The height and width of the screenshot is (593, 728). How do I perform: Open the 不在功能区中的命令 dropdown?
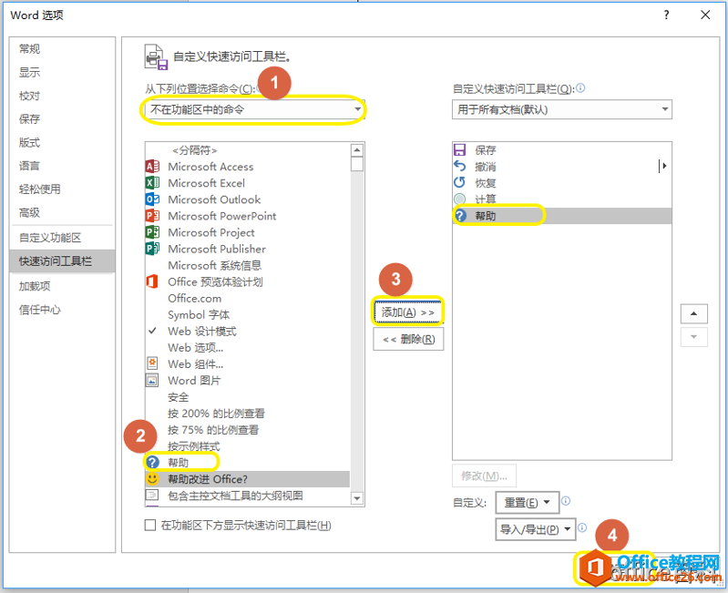[x=254, y=109]
